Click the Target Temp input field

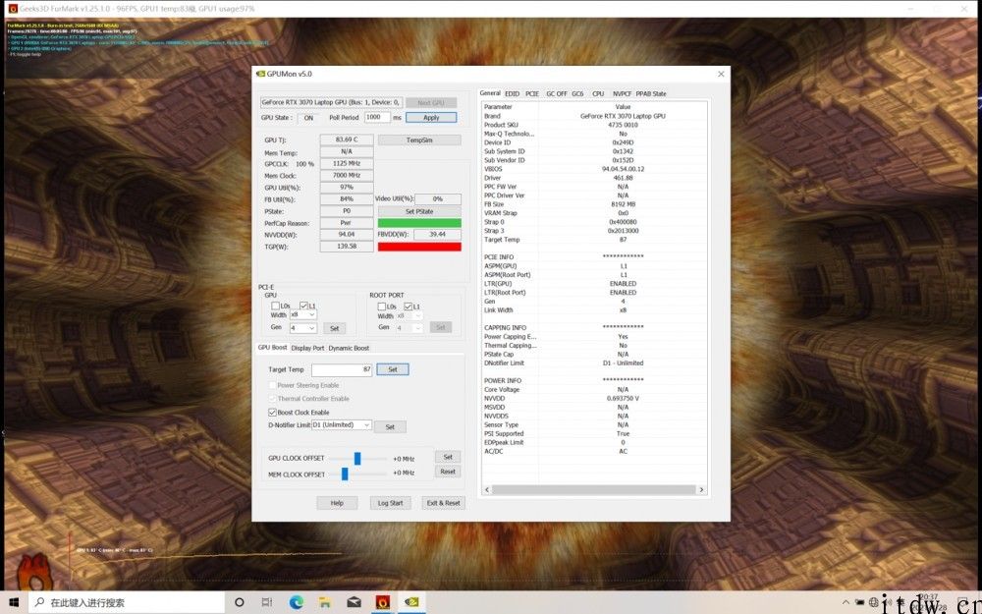(342, 369)
